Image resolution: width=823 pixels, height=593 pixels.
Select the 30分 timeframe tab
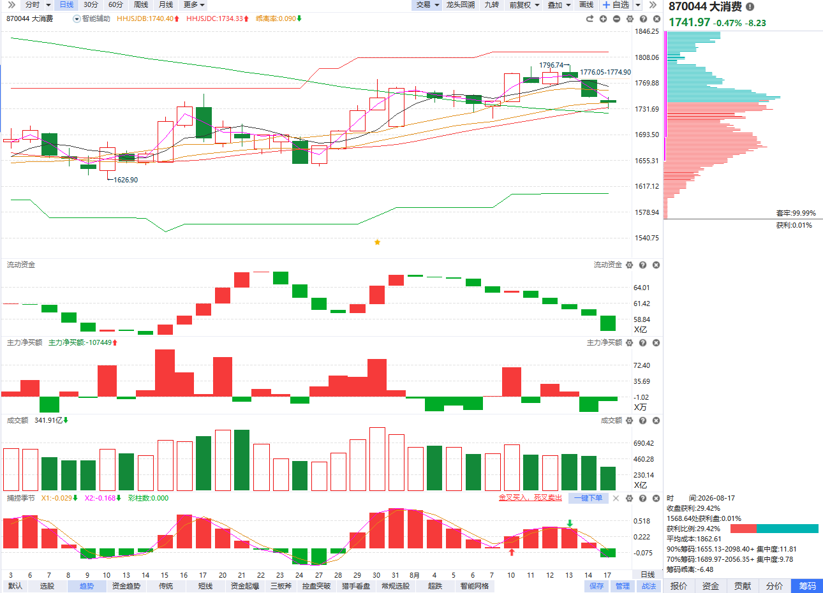[91, 5]
